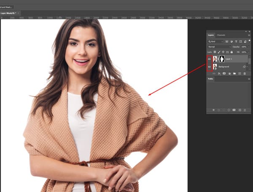Viewport: 253px width, 192px height.
Task: Expand the Opacity slider arrow
Action: 249,47
